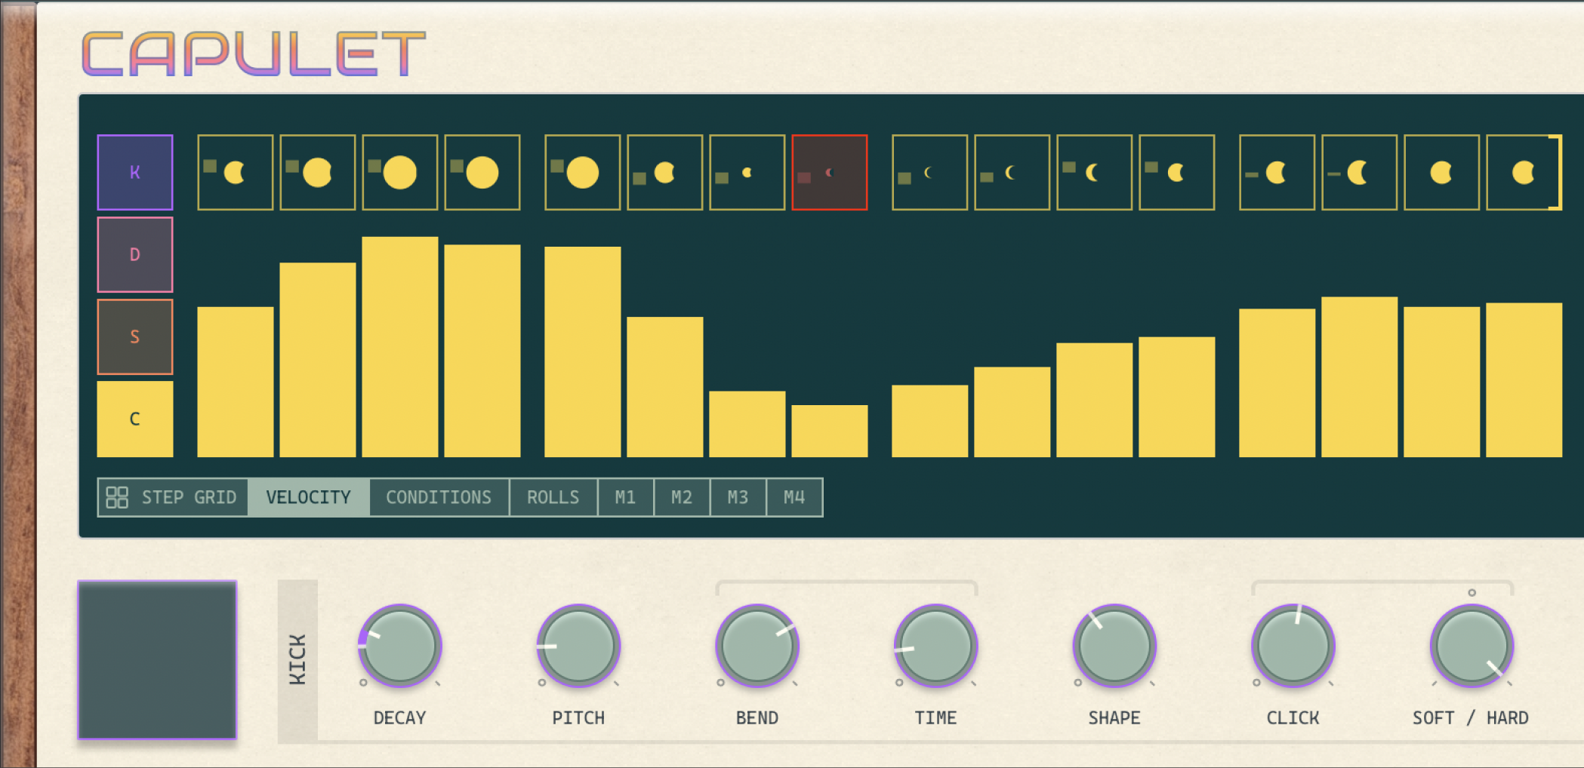Click the third step cell with full circle
This screenshot has height=768, width=1584.
pos(400,172)
